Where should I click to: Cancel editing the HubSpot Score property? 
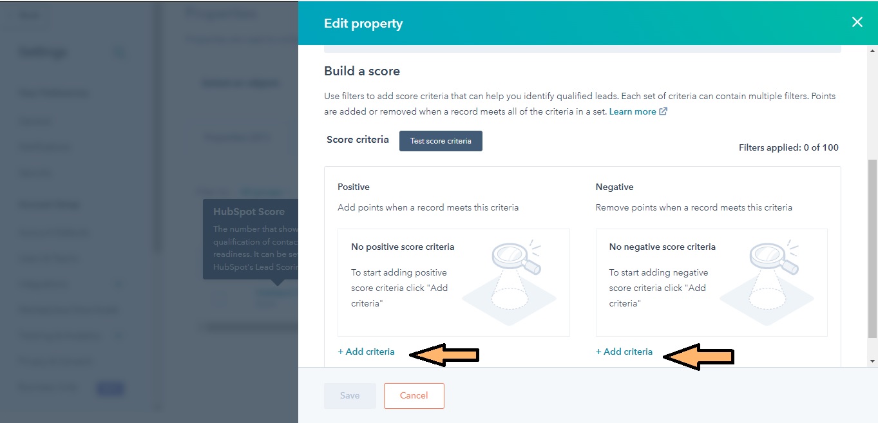[414, 395]
